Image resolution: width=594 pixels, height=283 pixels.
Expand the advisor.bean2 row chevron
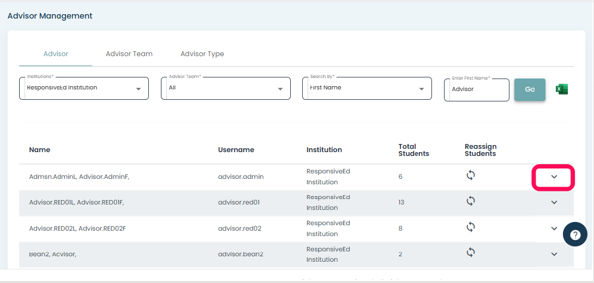click(554, 254)
